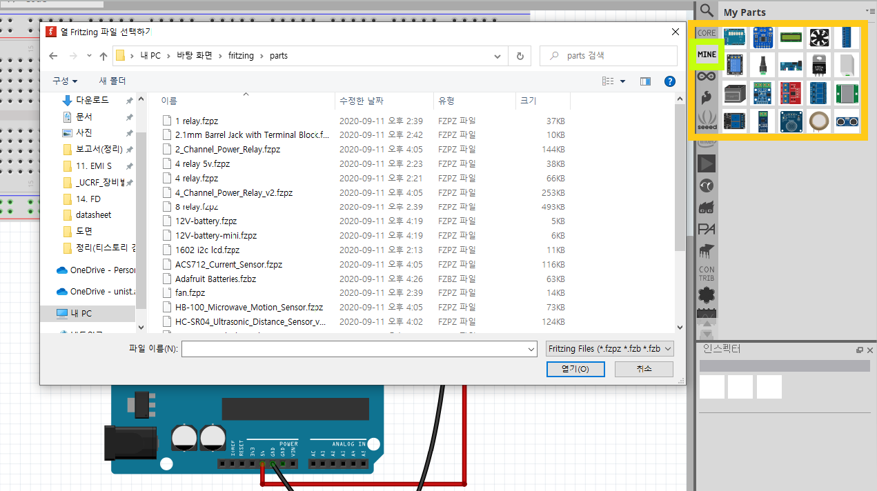Click the 'fritzing' breadcrumb segment
The image size is (877, 491).
242,56
